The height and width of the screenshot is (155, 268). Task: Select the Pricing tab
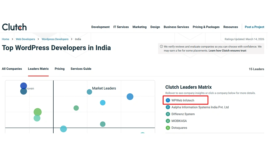tap(59, 69)
